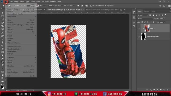Click the Share image icon
The height and width of the screenshot is (96, 171).
tap(169, 6)
